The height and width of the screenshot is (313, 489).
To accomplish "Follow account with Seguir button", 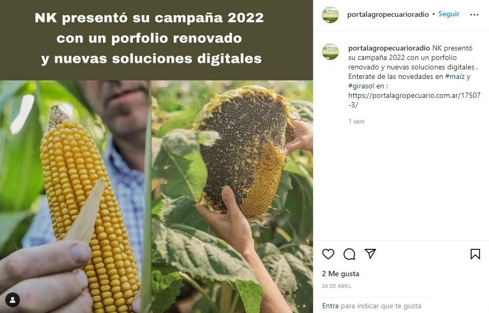I will coord(449,14).
